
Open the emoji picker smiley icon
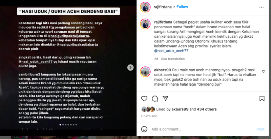coord(144,129)
